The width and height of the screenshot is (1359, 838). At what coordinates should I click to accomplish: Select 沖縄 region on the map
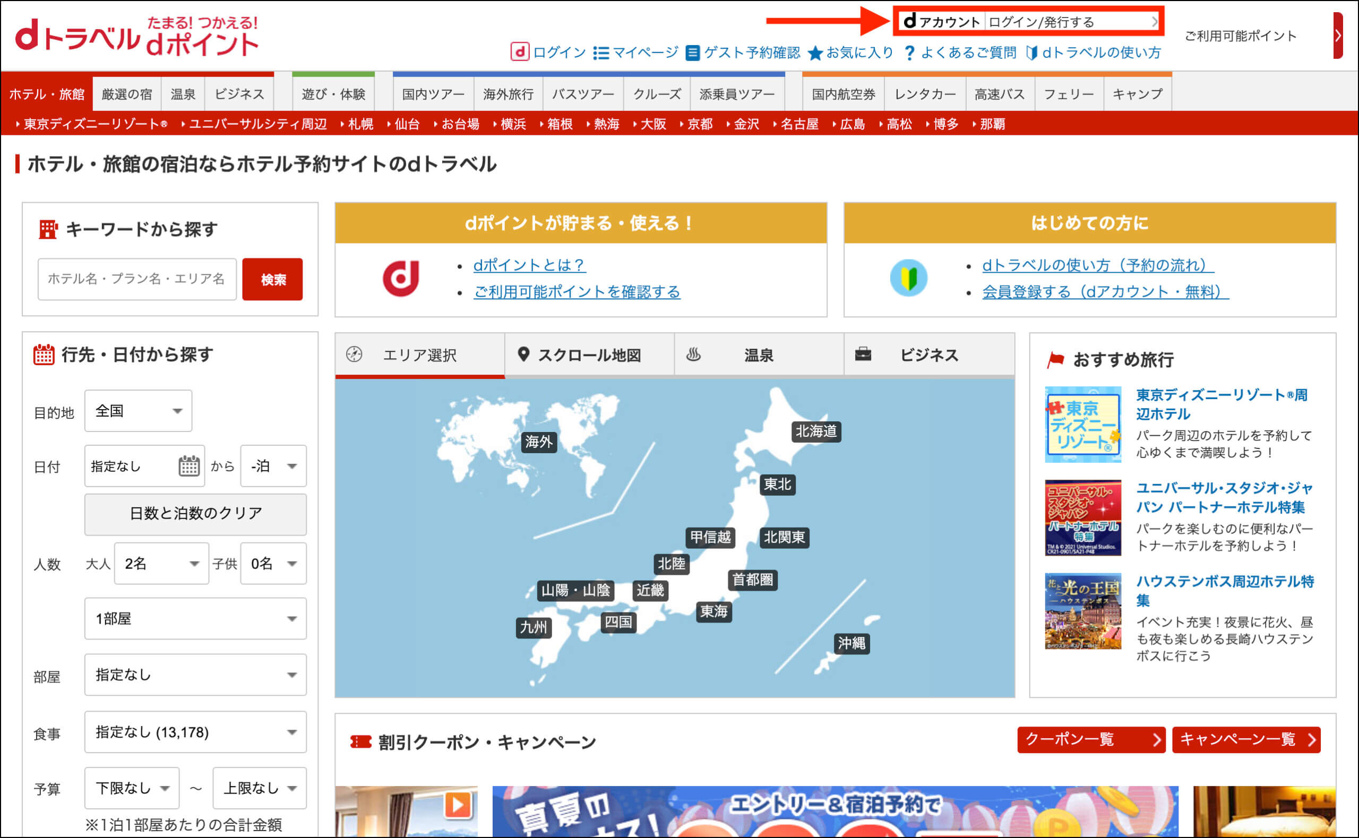(852, 643)
